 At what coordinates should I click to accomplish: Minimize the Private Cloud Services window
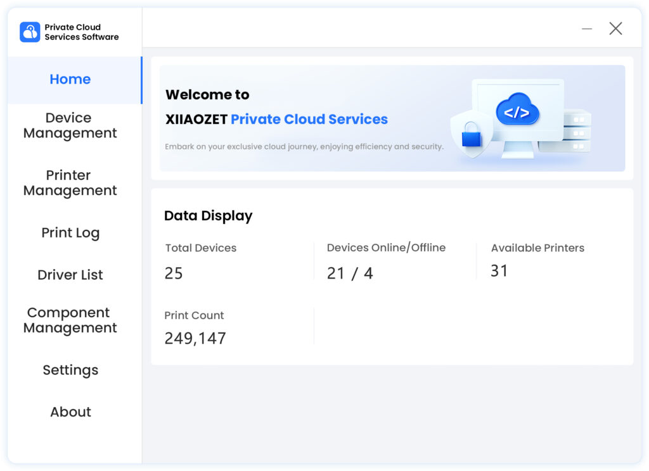click(x=587, y=28)
